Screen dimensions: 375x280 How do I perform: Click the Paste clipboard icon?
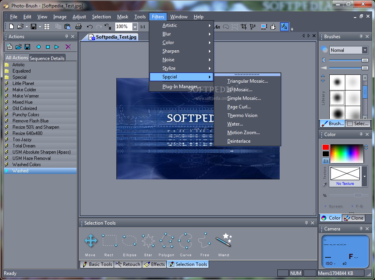(x=68, y=27)
